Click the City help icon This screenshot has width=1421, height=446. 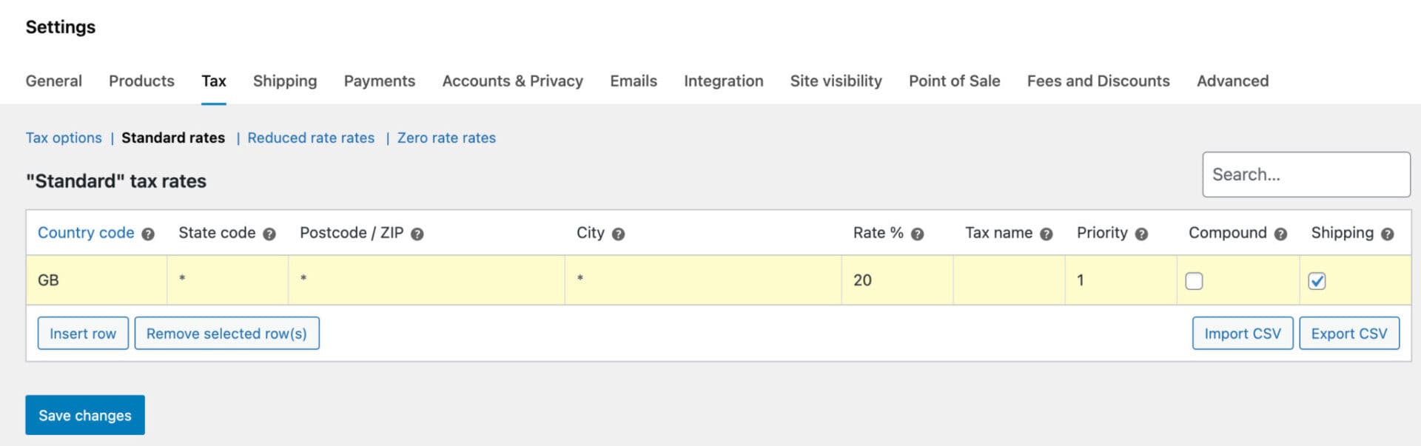click(x=619, y=234)
